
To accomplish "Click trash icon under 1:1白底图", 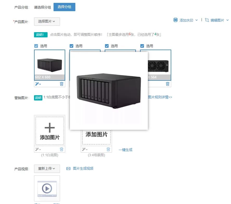I will pos(62,149).
